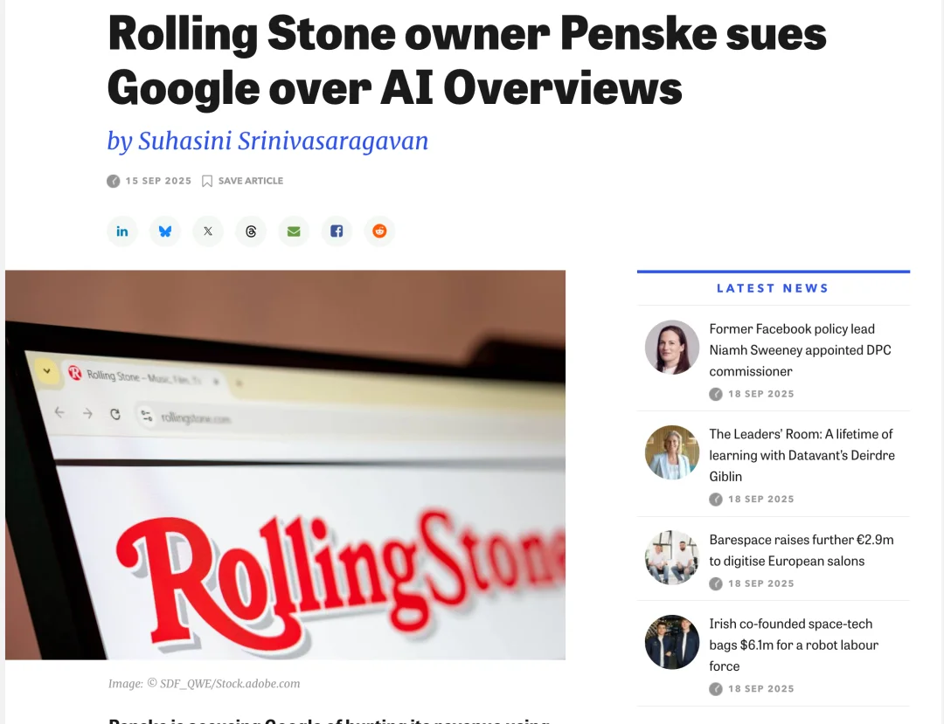
Task: Open the Niamh Sweeney DPC commissioner story
Action: pos(800,349)
